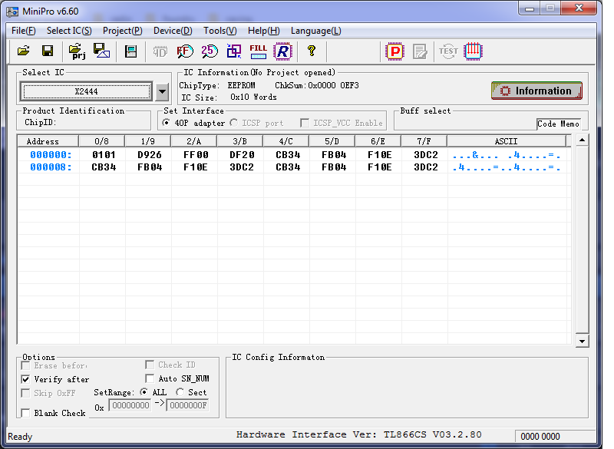The height and width of the screenshot is (449, 614).
Task: Click the scrollbar up arrow
Action: click(583, 140)
